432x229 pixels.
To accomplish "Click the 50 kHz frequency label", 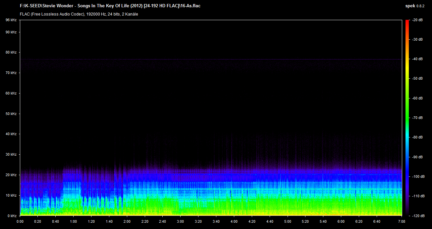I will click(11, 114).
